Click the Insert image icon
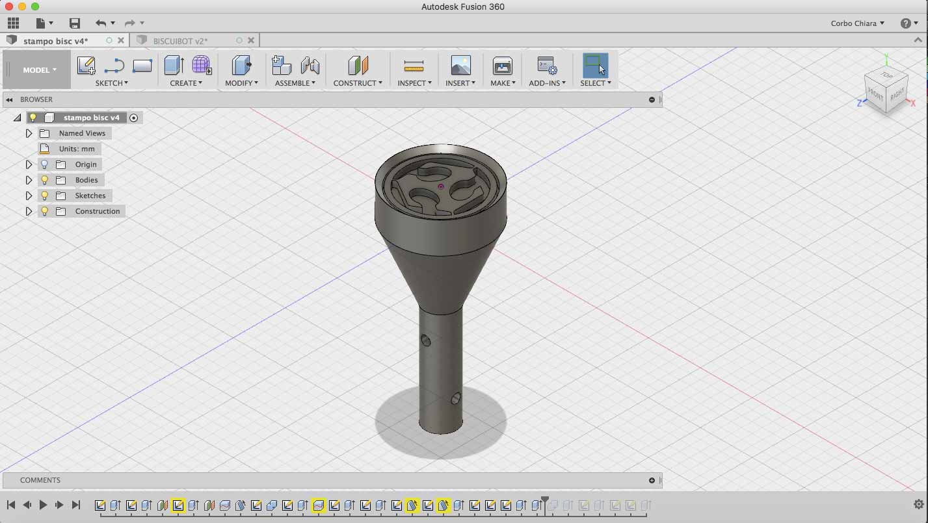 coord(460,66)
